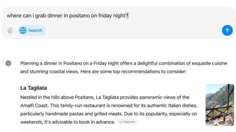236x132 pixels.
Task: Select the La Tagliata bold heading
Action: tap(34, 88)
